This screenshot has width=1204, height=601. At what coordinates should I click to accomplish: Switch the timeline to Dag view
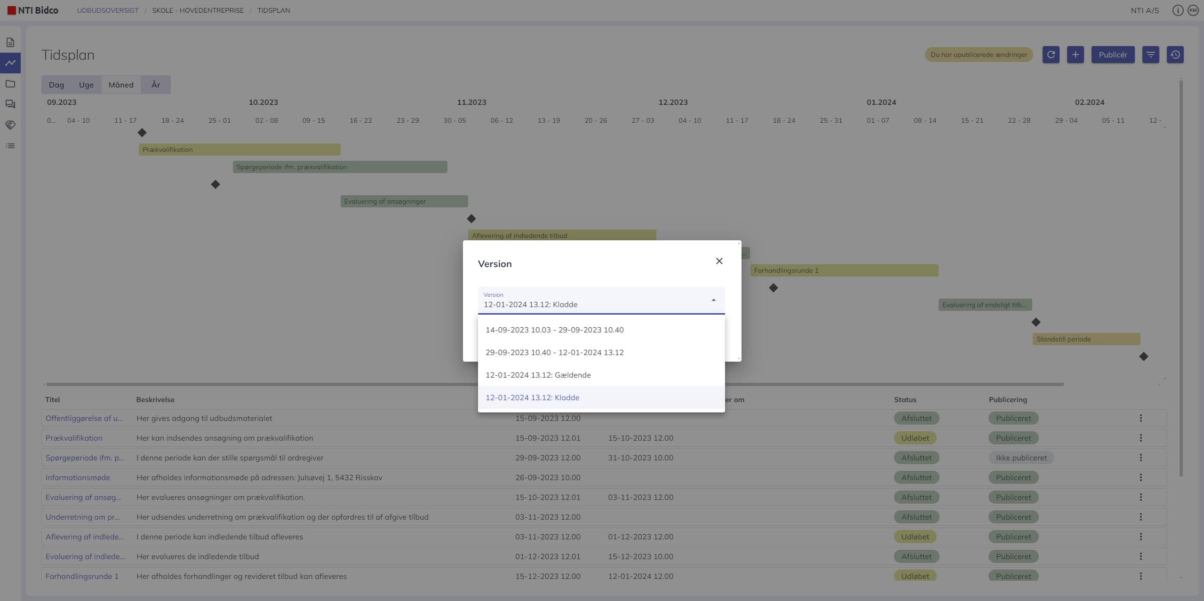point(56,85)
